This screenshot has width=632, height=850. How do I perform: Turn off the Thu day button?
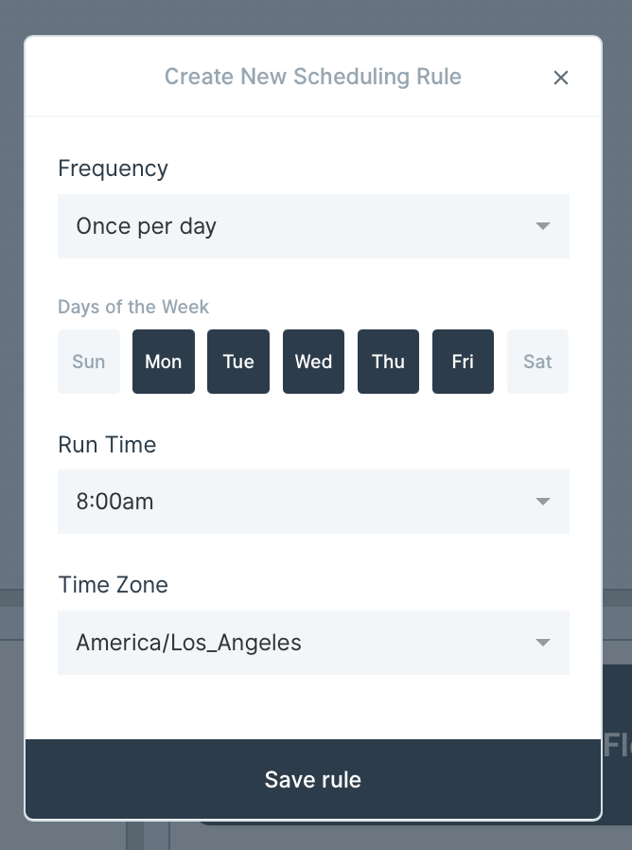[388, 362]
